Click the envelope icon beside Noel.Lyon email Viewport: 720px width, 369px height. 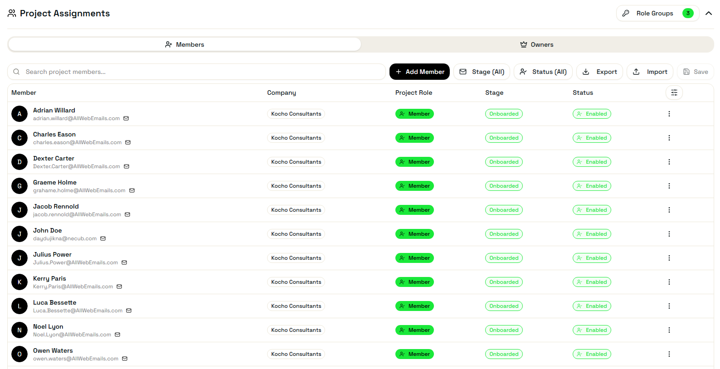117,335
